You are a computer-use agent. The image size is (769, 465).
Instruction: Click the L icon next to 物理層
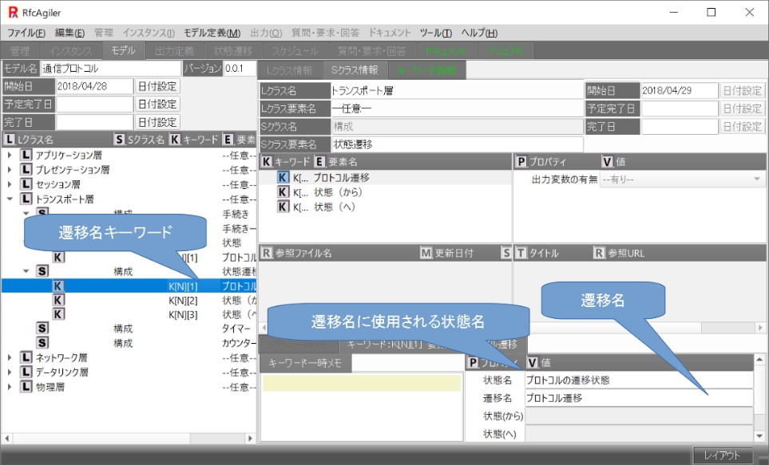pyautogui.click(x=26, y=387)
